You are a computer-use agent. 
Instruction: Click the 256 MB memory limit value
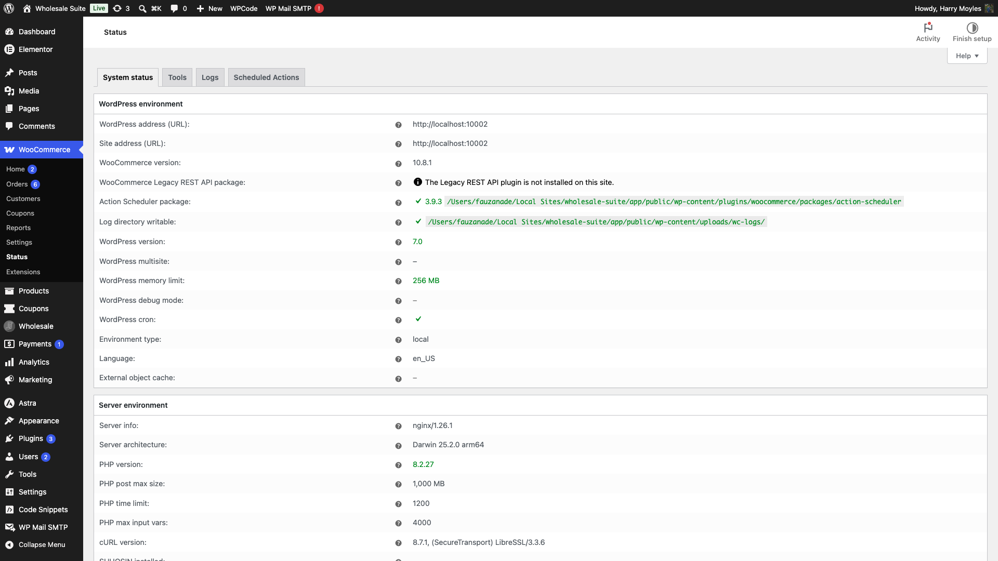click(x=426, y=280)
